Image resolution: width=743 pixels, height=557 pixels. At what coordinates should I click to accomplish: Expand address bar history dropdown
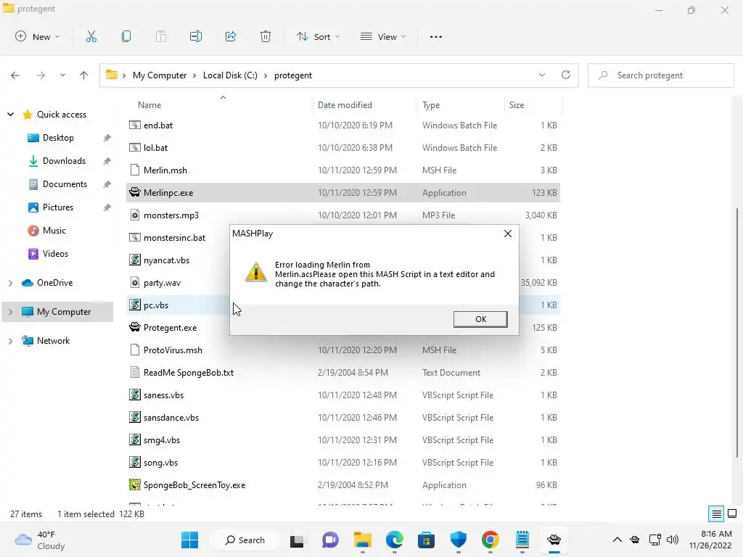542,75
